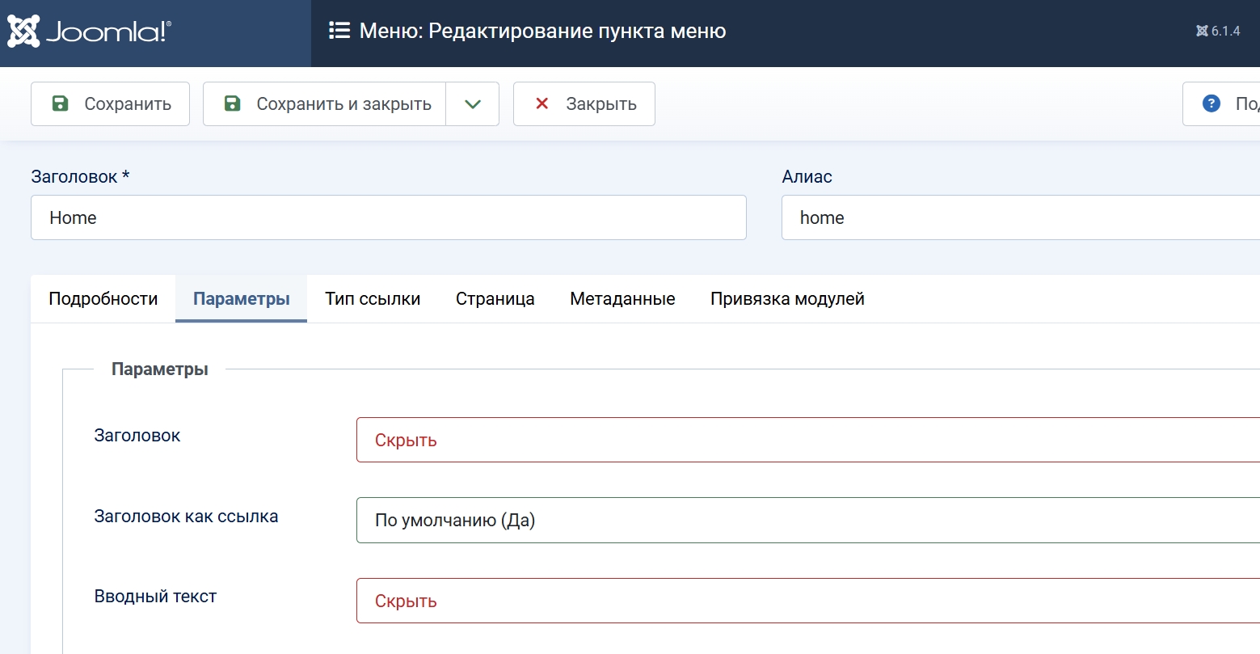Click the Алиас field label

(x=807, y=176)
